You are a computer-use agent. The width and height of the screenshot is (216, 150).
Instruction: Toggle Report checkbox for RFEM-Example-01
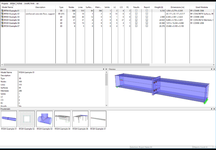pos(147,10)
